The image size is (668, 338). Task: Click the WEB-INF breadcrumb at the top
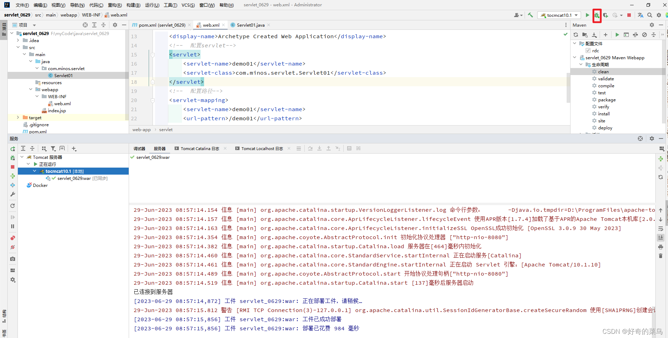tap(91, 15)
